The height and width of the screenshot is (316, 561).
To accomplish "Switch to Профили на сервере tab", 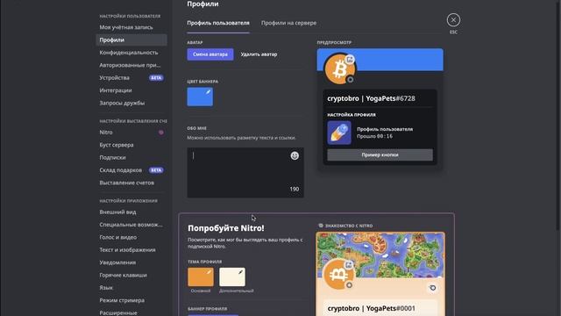I will 288,23.
